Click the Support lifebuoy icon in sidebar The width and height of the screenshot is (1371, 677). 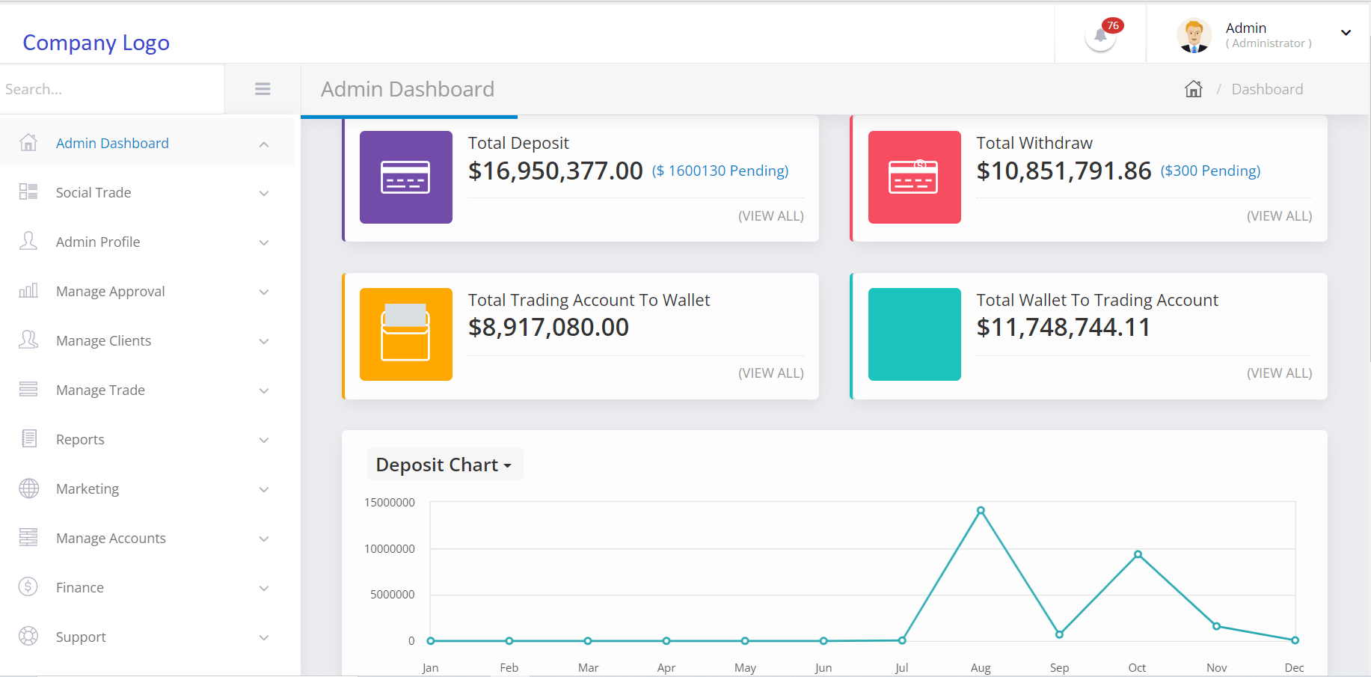(28, 637)
